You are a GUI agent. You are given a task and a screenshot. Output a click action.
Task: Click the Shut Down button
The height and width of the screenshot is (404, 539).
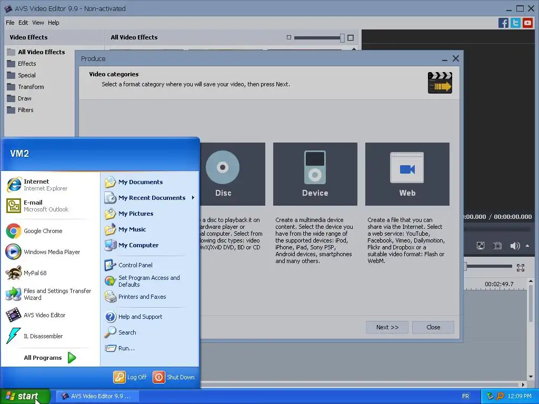point(174,377)
